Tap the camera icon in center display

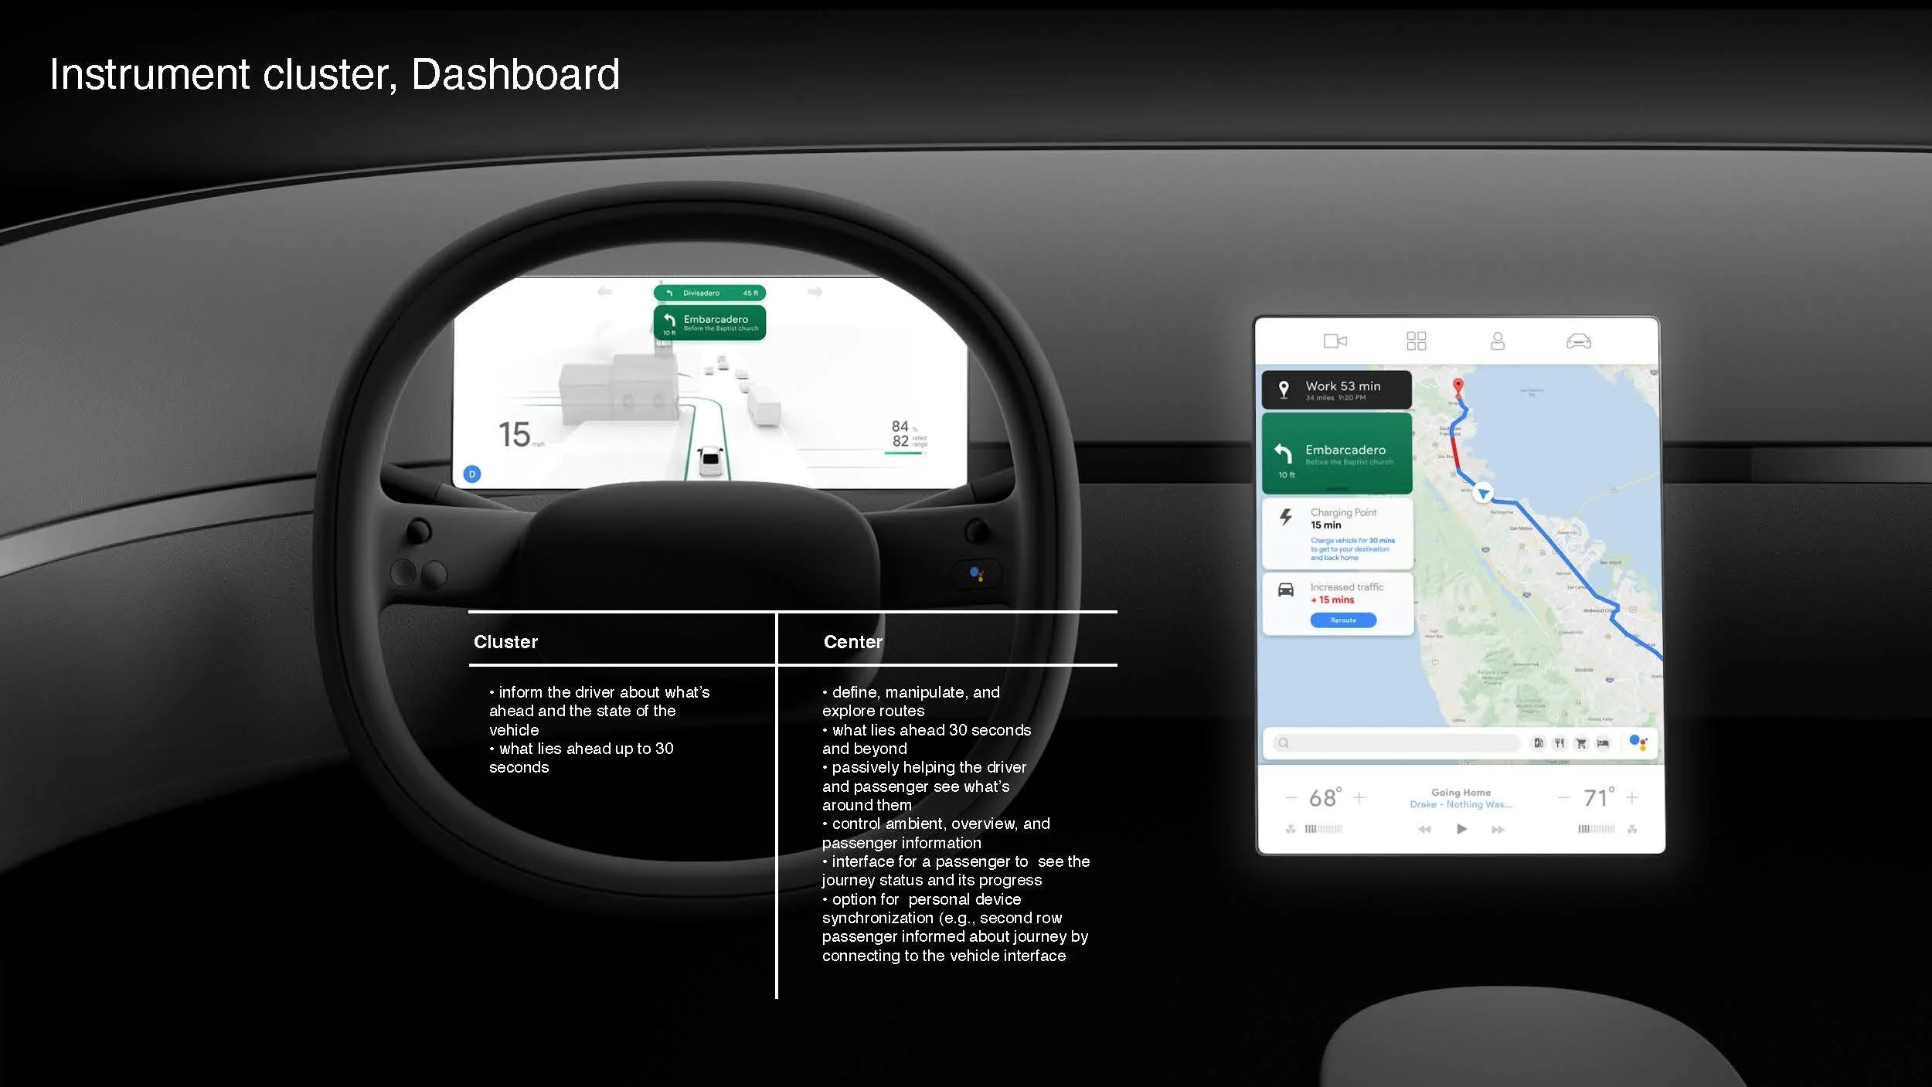(1335, 341)
